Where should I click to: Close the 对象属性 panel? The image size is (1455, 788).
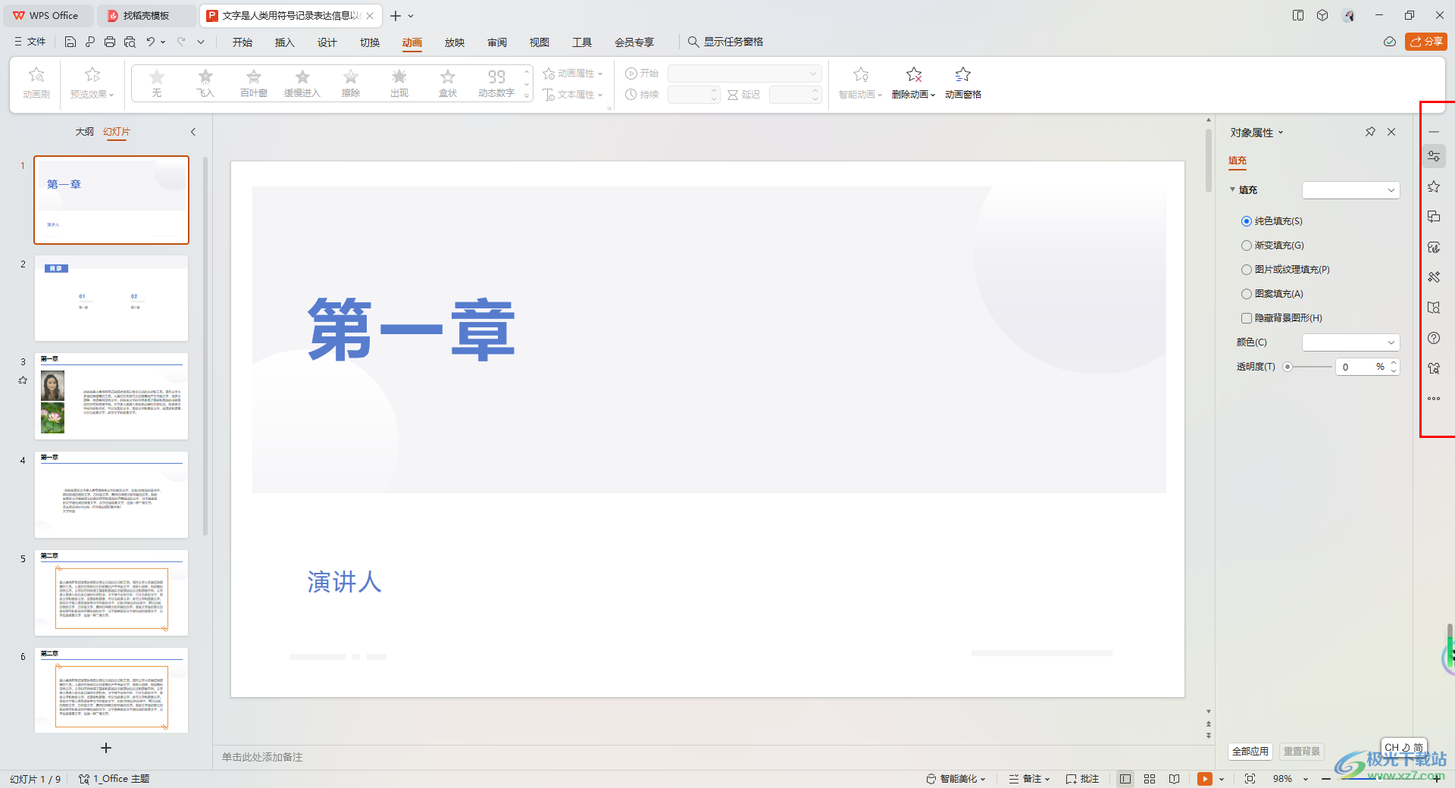1391,132
